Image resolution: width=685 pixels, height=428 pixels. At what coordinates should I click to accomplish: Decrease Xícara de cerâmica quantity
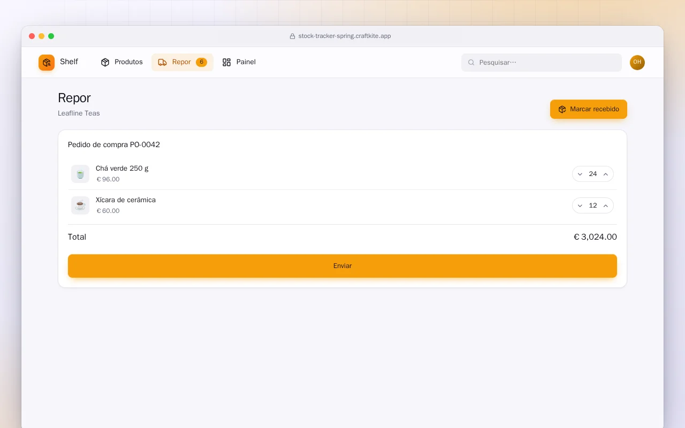click(x=580, y=205)
